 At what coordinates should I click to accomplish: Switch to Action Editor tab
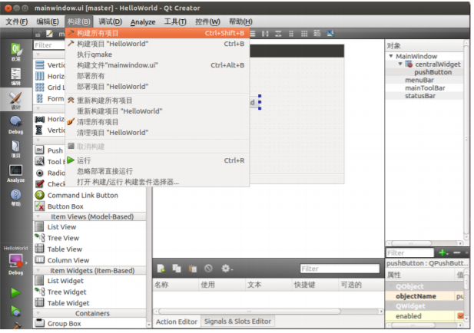(x=177, y=321)
